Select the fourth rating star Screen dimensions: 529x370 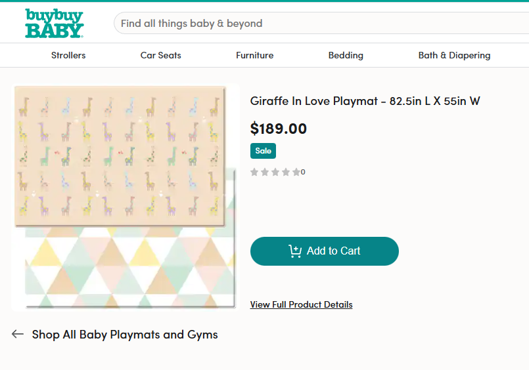pos(286,172)
